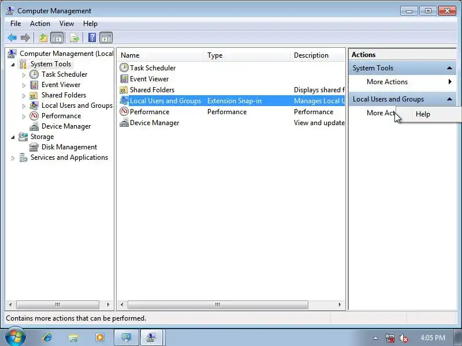Select Computer Management (Local) root node

point(66,54)
